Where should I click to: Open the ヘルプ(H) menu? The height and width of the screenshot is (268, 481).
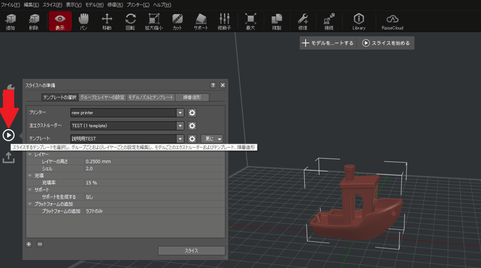point(162,5)
